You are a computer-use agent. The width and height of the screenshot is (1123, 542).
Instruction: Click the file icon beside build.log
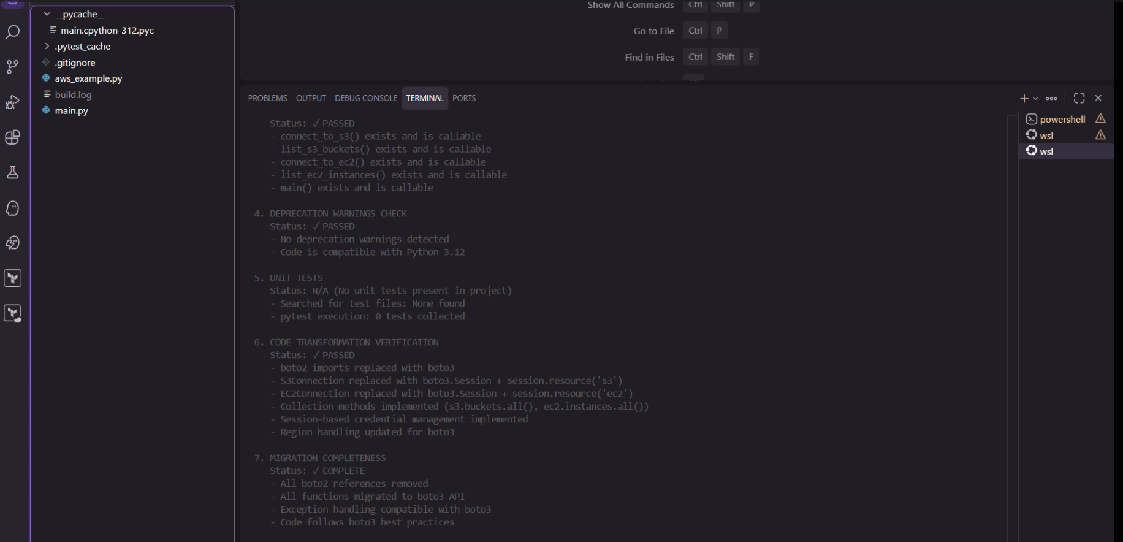[47, 94]
